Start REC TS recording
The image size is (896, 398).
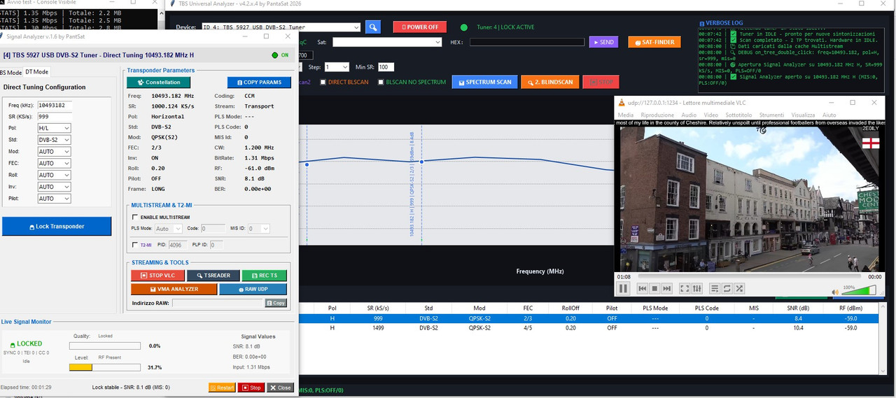[x=265, y=276]
